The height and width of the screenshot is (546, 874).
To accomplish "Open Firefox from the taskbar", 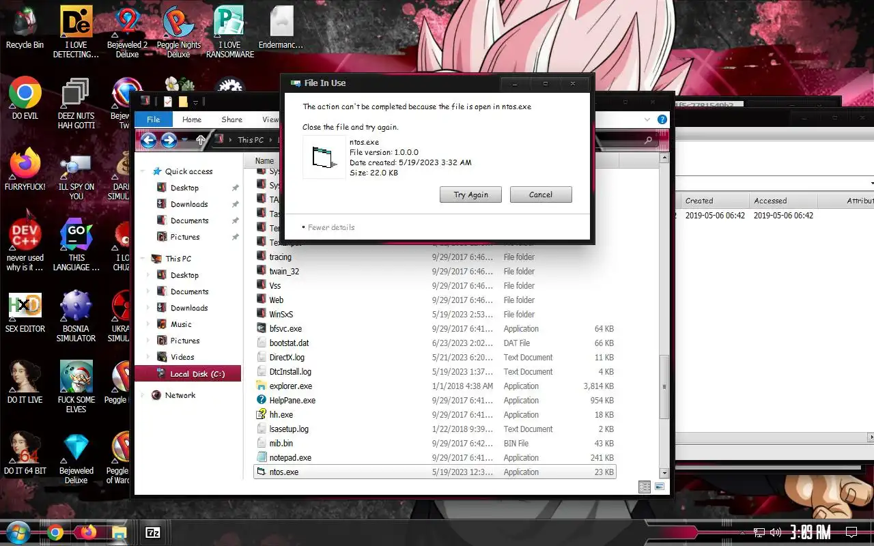I will (x=87, y=532).
